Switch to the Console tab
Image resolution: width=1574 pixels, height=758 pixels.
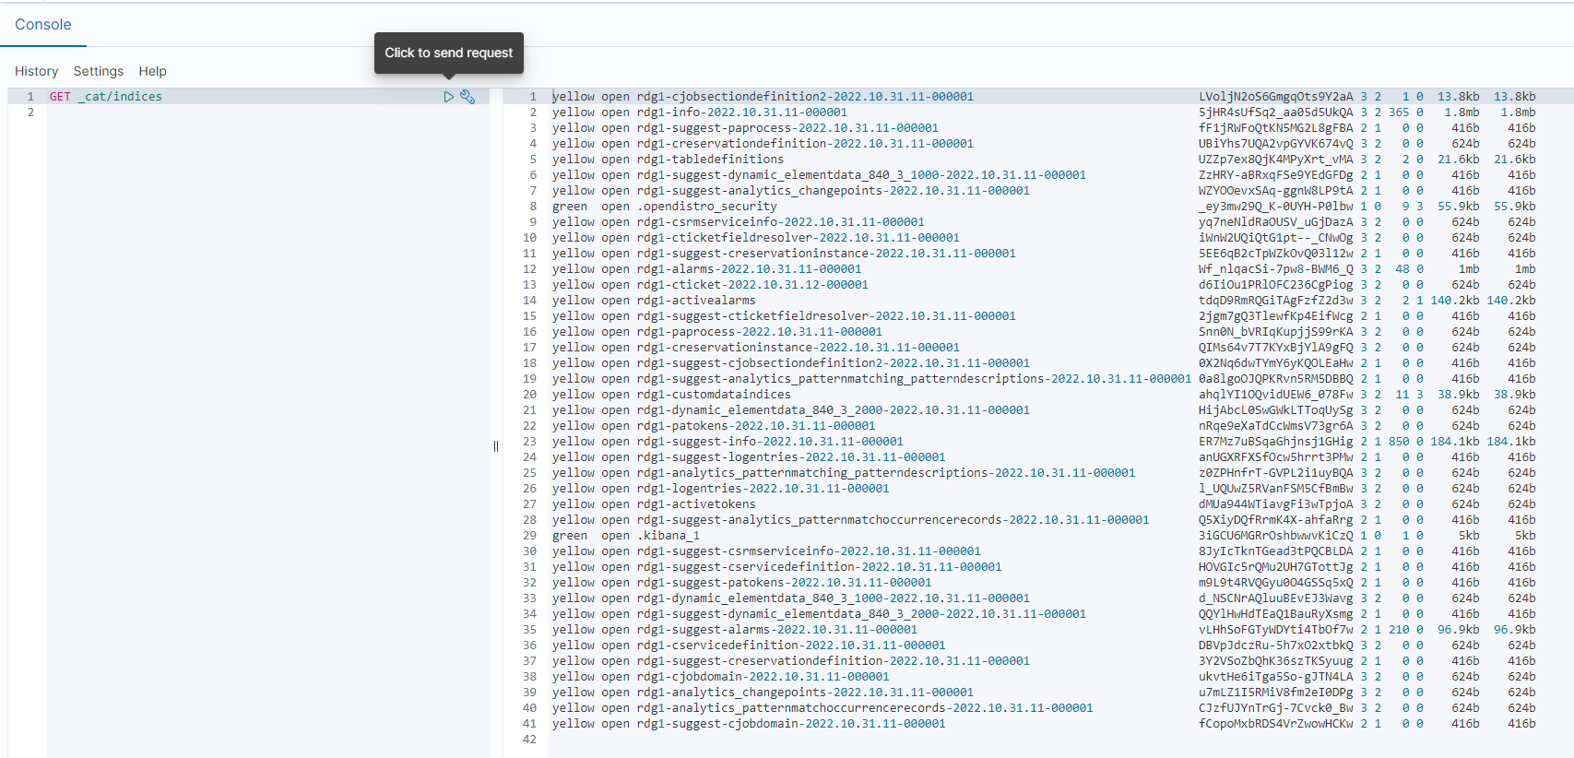coord(43,25)
